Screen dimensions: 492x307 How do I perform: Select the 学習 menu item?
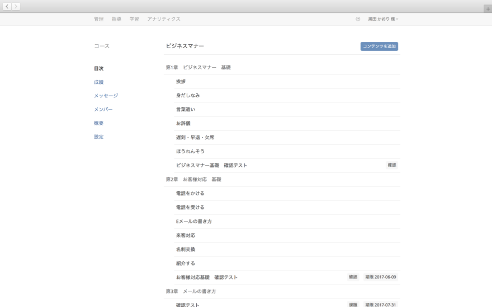click(x=134, y=19)
